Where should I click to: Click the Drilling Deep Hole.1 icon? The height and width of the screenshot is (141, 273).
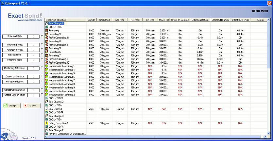click(x=46, y=123)
